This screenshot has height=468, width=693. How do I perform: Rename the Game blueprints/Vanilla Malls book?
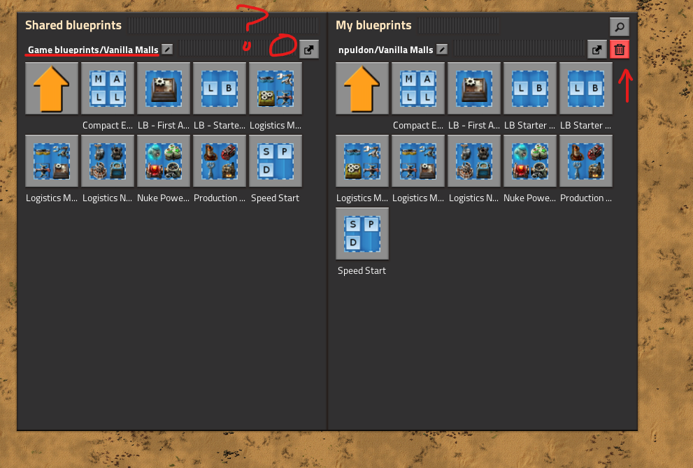tap(167, 50)
